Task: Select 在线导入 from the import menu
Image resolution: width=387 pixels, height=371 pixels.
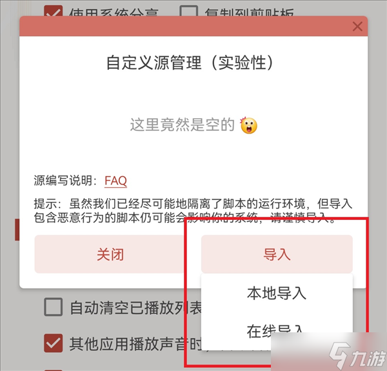Action: tap(275, 331)
